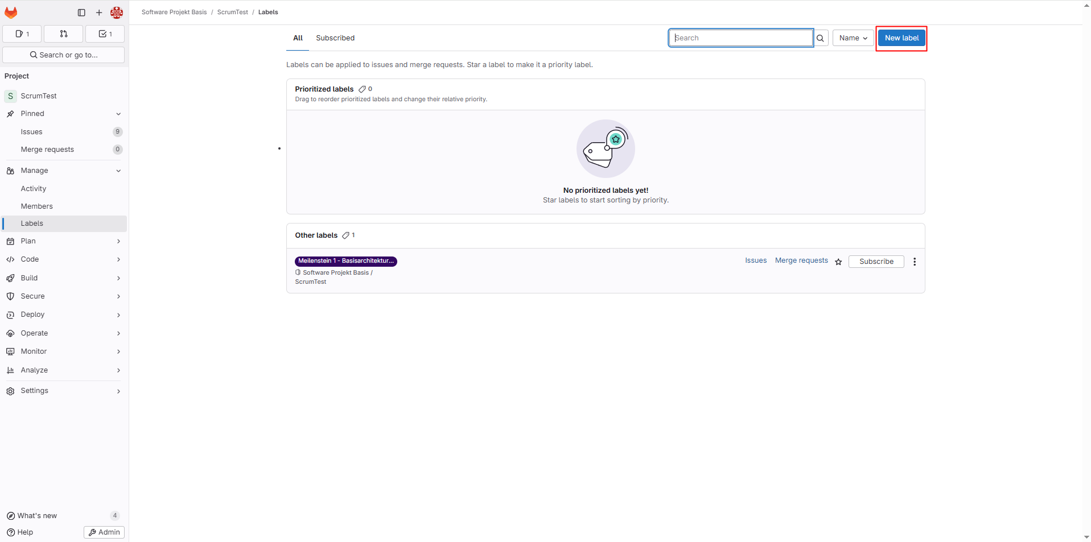The width and height of the screenshot is (1091, 542).
Task: Star the Meilenstein 1 label to prioritize
Action: point(838,262)
